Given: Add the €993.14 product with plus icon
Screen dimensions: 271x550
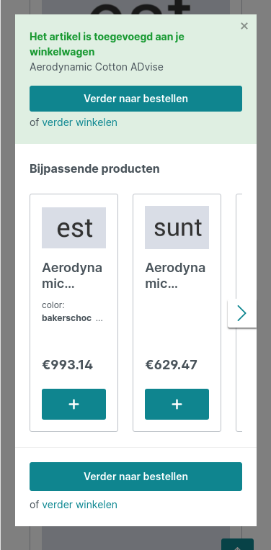Looking at the screenshot, I should click(74, 404).
